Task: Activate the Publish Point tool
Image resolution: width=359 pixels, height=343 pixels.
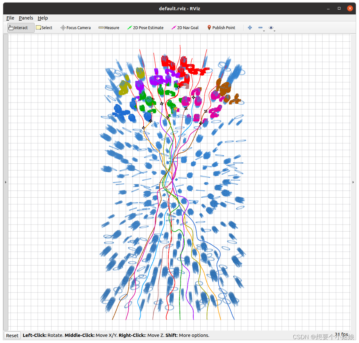Action: tap(221, 28)
